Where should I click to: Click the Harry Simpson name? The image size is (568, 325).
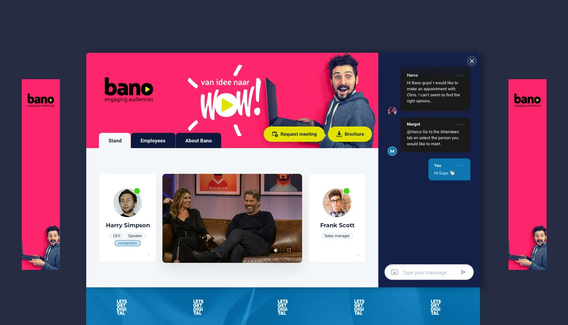coord(128,225)
